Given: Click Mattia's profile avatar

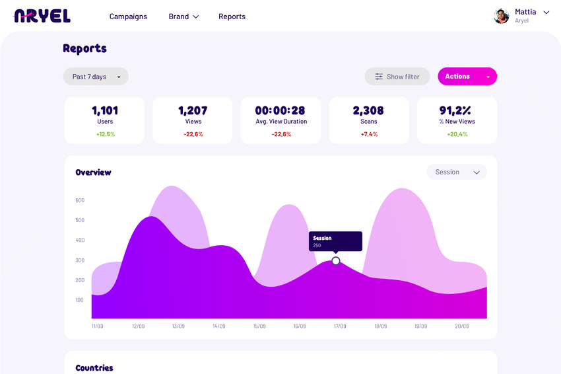Looking at the screenshot, I should pos(502,16).
